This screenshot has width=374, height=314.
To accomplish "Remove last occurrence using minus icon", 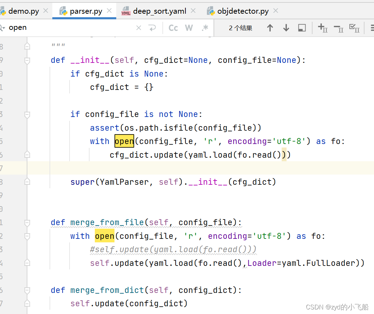I will tap(338, 28).
